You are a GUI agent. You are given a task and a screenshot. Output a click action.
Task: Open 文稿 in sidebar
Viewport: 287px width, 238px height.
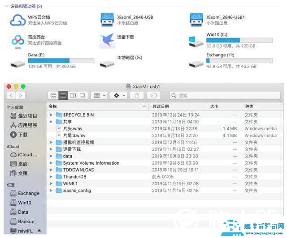(19, 173)
